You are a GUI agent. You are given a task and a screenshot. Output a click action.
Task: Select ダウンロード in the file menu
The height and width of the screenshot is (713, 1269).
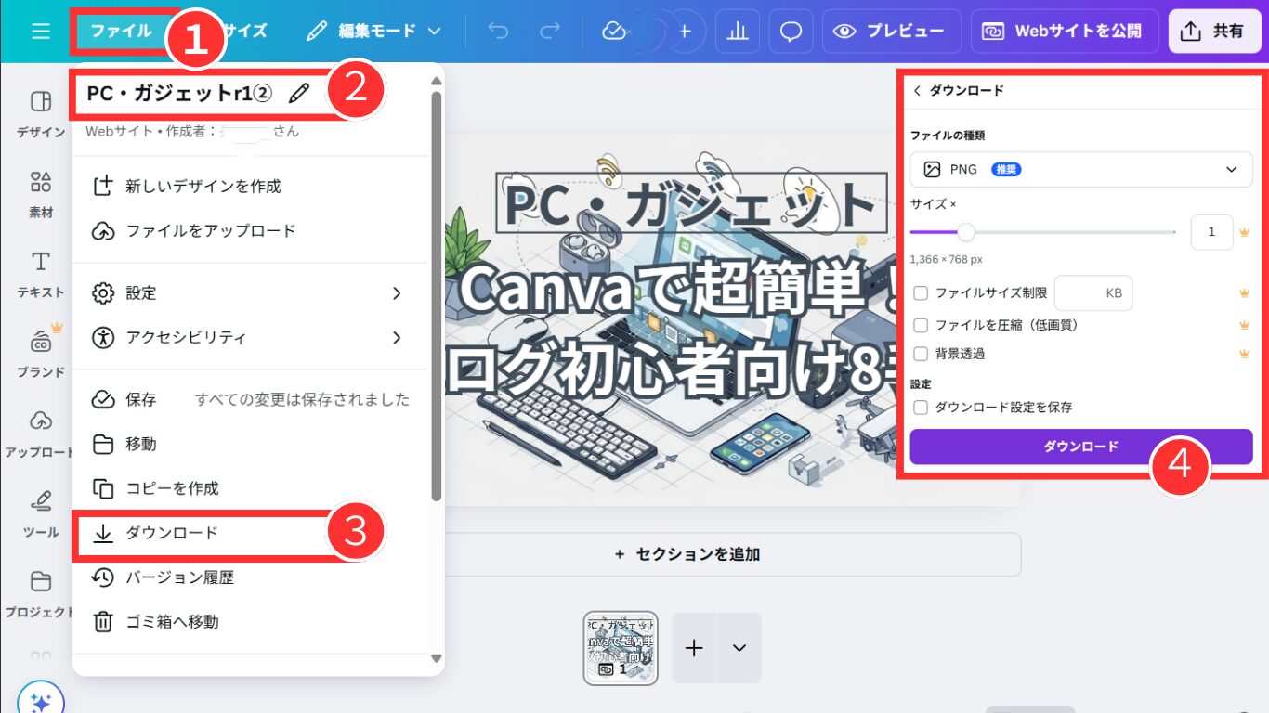251,532
